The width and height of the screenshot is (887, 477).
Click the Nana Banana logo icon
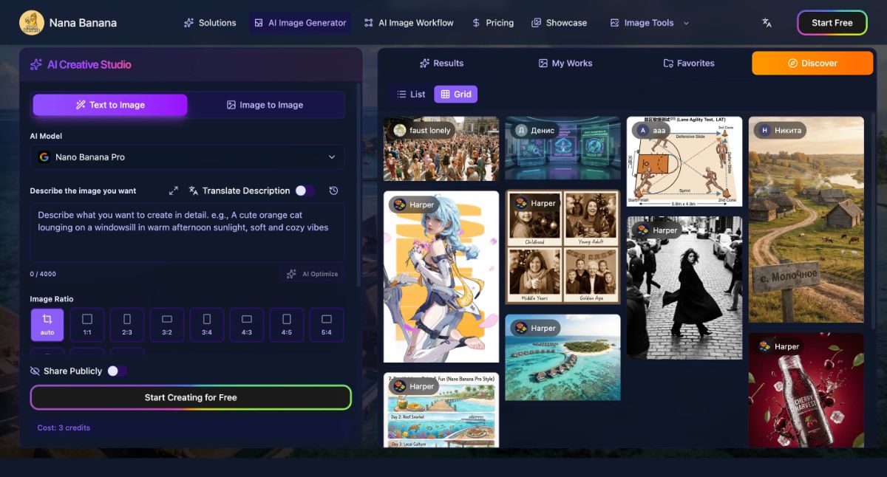tap(32, 23)
